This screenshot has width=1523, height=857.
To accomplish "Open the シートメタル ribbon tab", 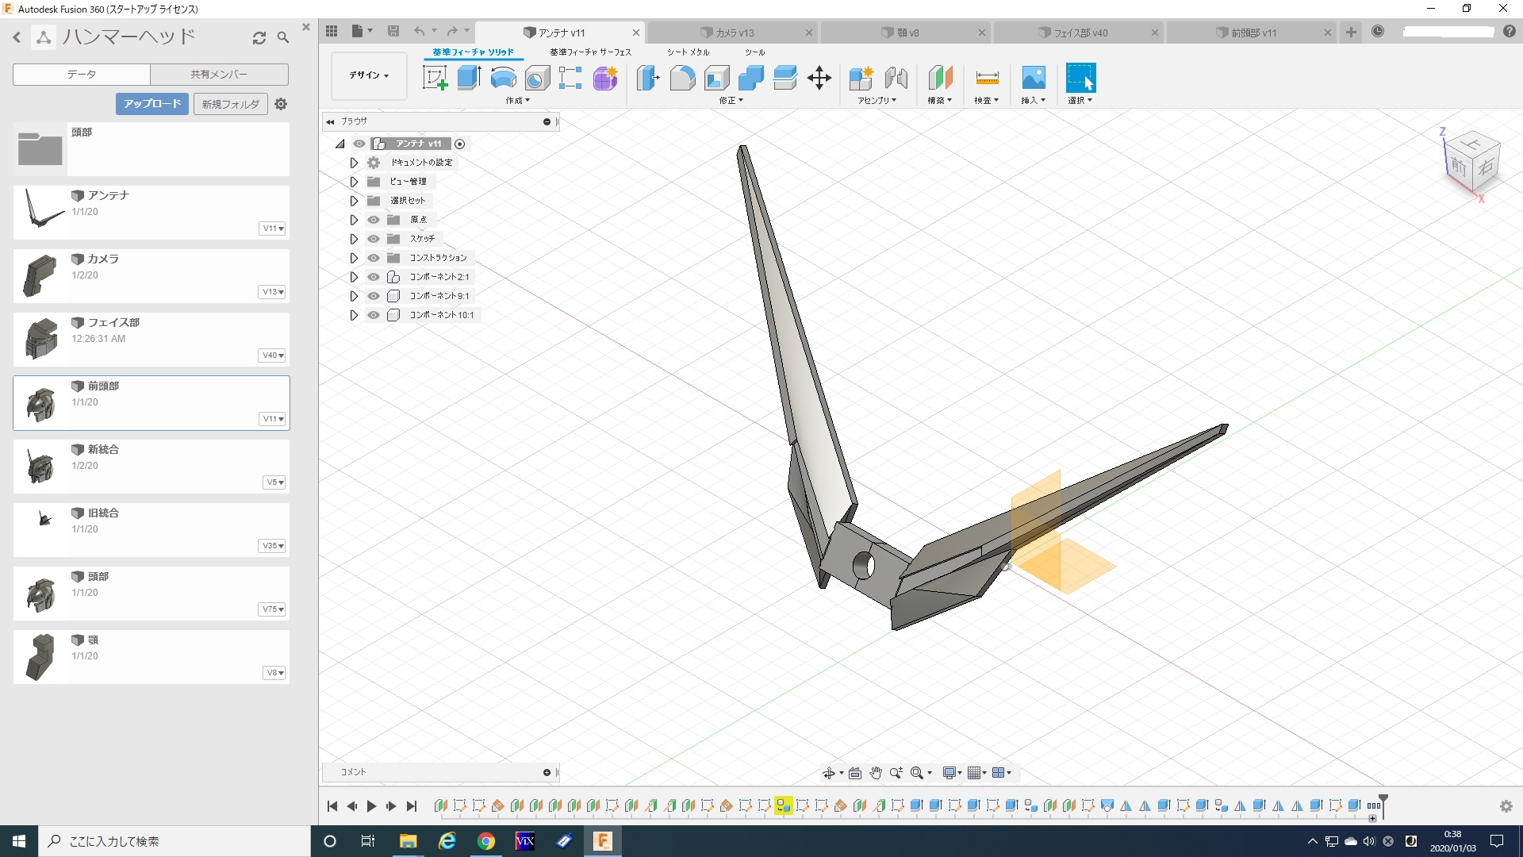I will (x=688, y=52).
